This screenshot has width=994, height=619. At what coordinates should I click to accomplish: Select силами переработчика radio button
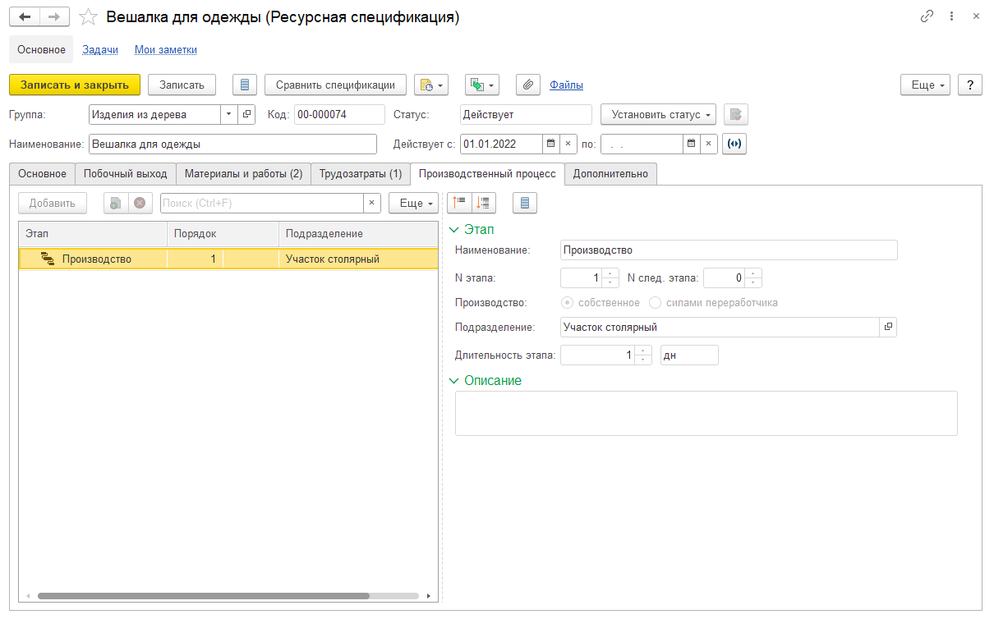point(656,303)
